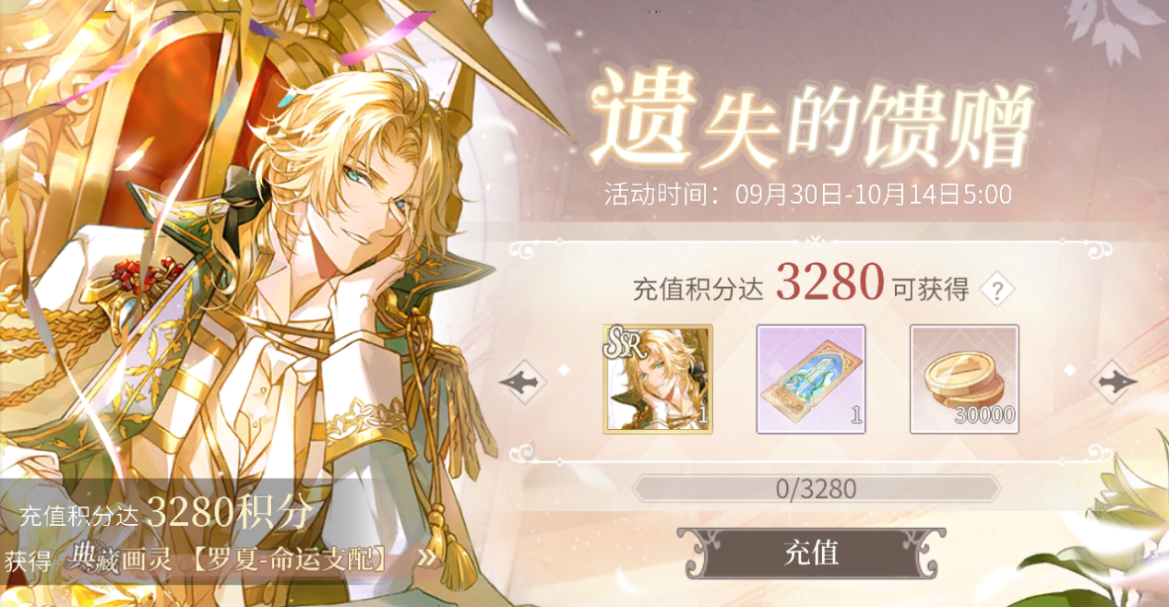1169x607 pixels.
Task: Click the 0/3280 progress bar
Action: 816,488
